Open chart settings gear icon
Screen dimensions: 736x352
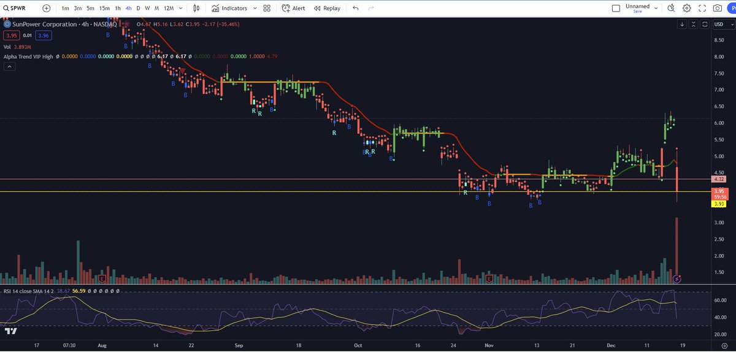point(687,9)
